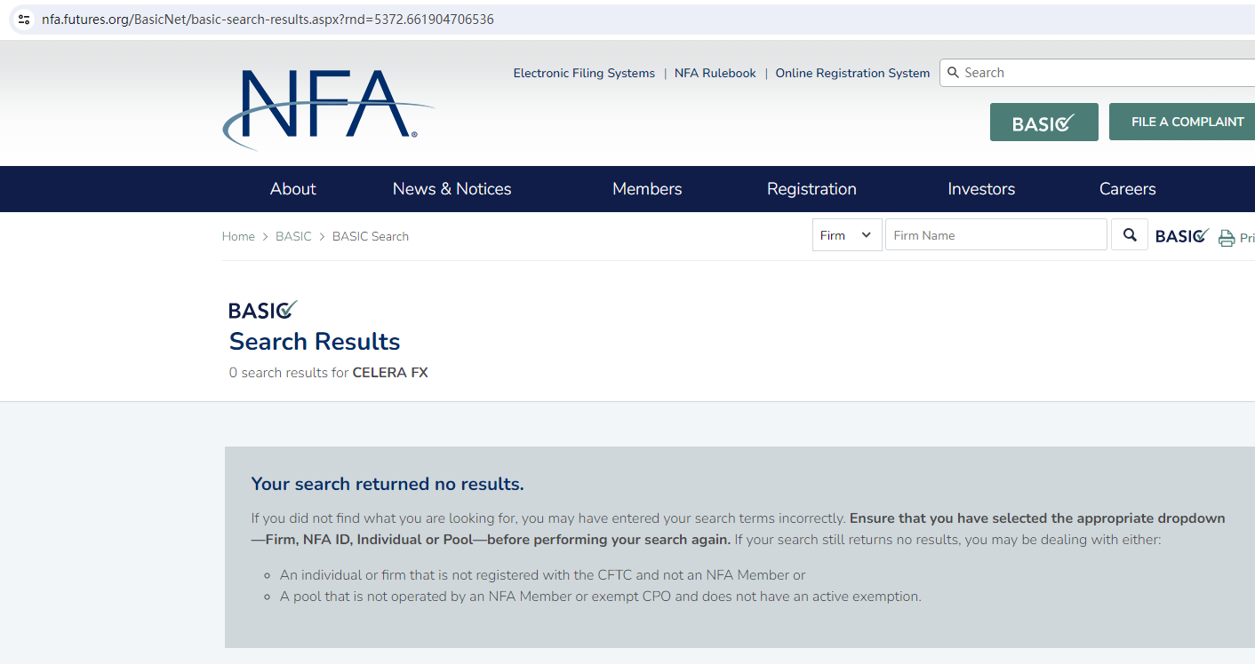The width and height of the screenshot is (1255, 664).
Task: Click the magnifier icon in top search box
Action: (x=953, y=73)
